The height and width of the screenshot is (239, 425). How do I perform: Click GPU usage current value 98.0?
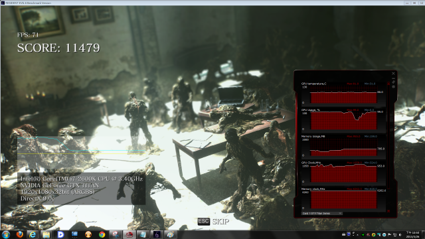coord(381,112)
